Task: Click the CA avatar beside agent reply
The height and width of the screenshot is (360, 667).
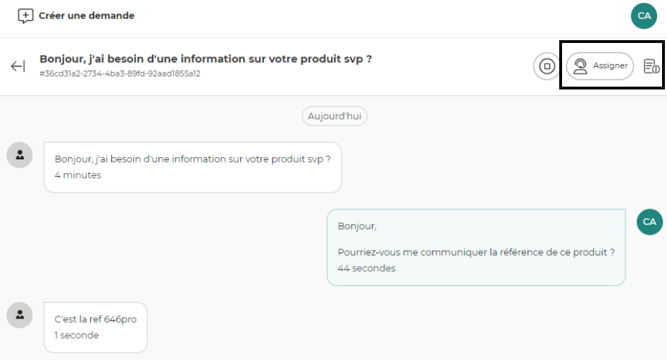Action: click(649, 222)
